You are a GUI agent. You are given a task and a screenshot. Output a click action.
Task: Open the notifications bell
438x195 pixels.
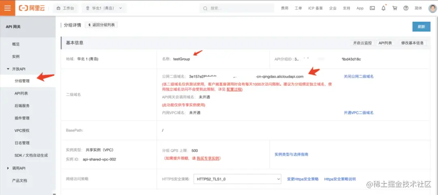[x=384, y=8]
